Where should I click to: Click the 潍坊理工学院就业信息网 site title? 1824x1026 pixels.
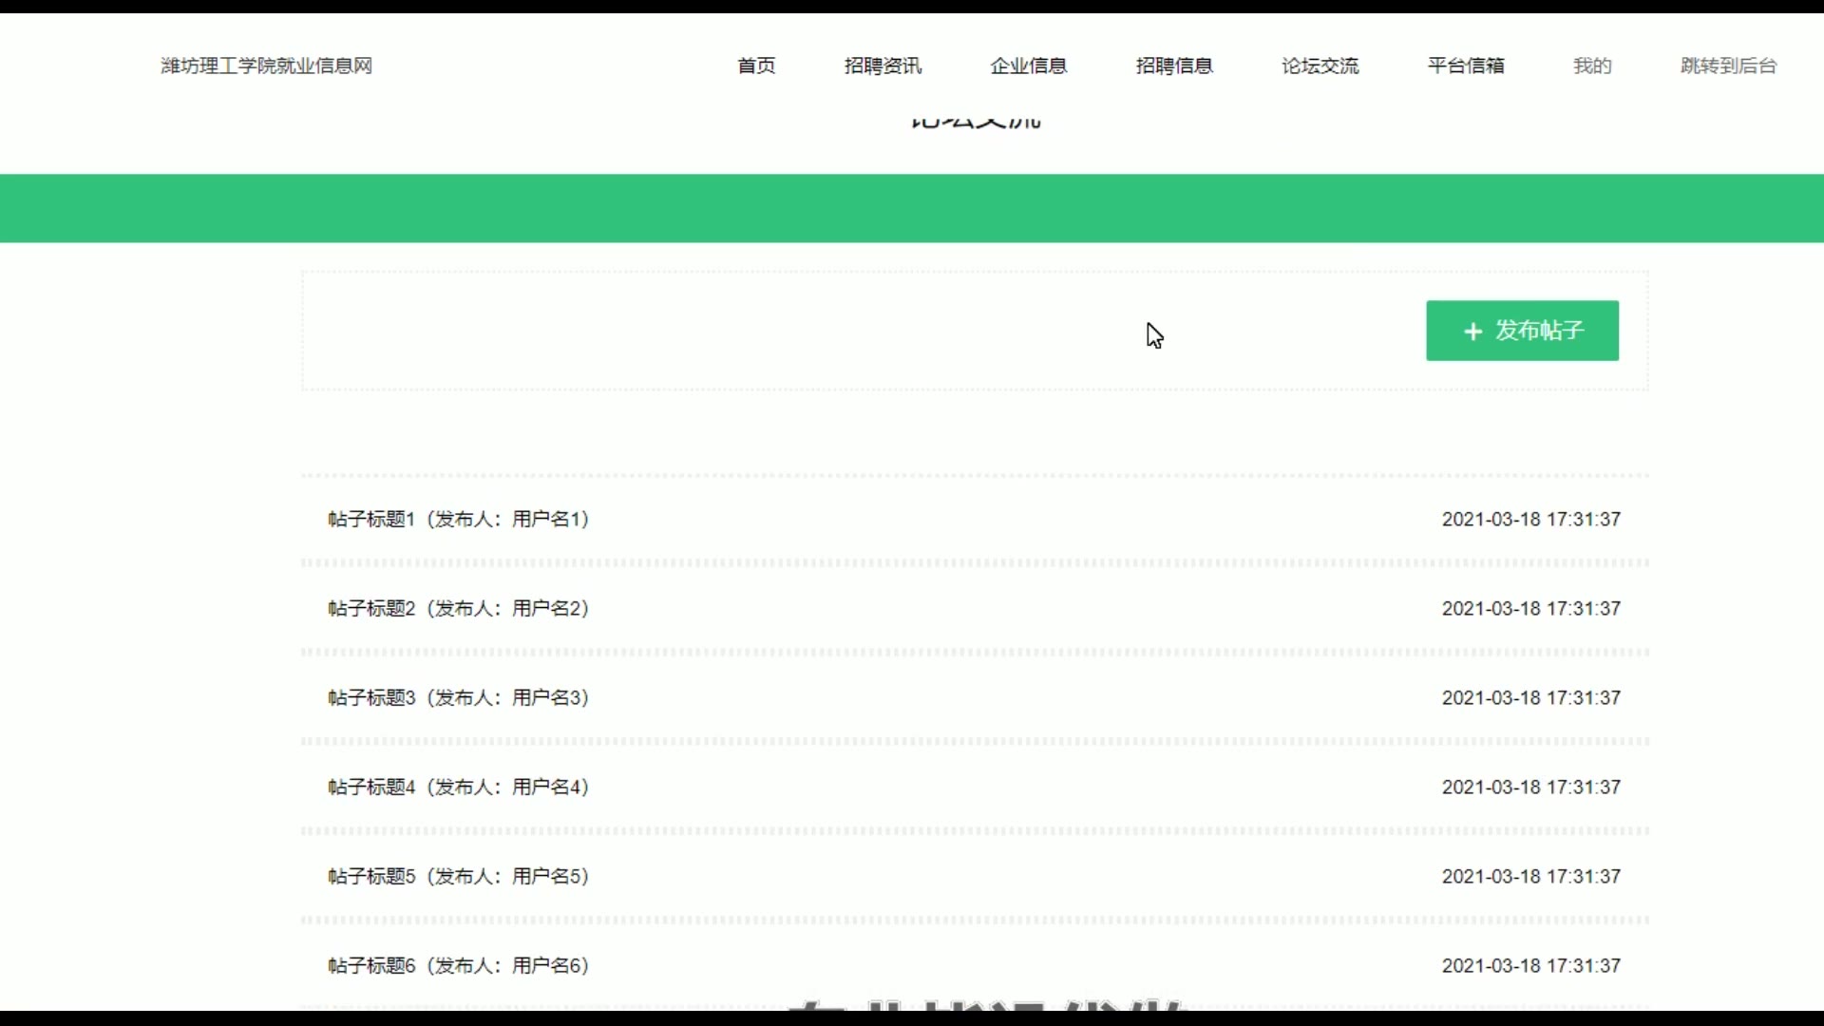coord(266,66)
